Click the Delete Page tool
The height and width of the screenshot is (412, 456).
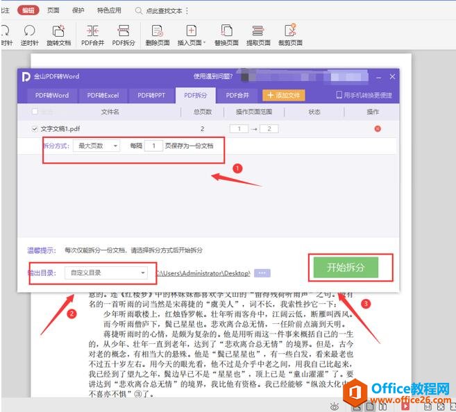click(158, 35)
